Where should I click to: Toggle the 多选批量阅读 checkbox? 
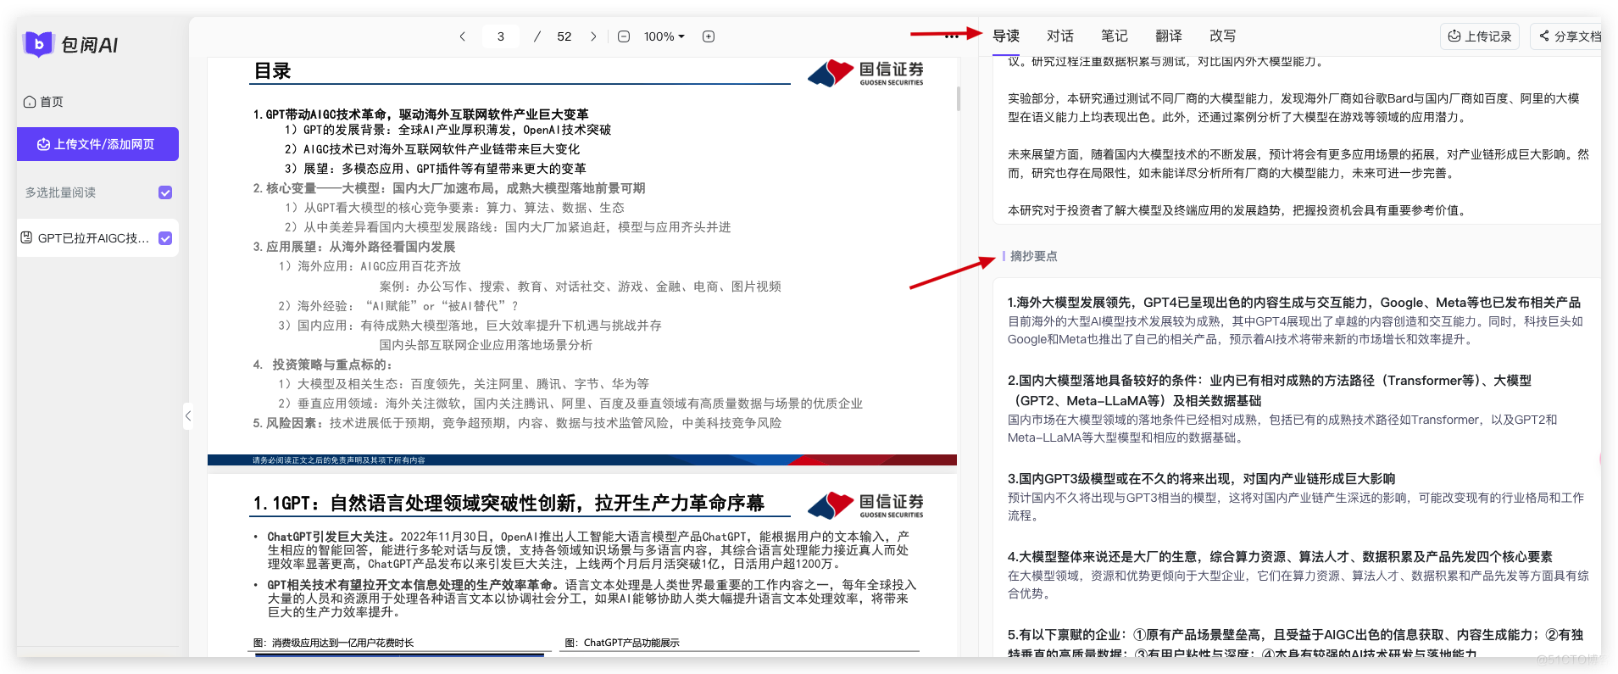pyautogui.click(x=165, y=192)
